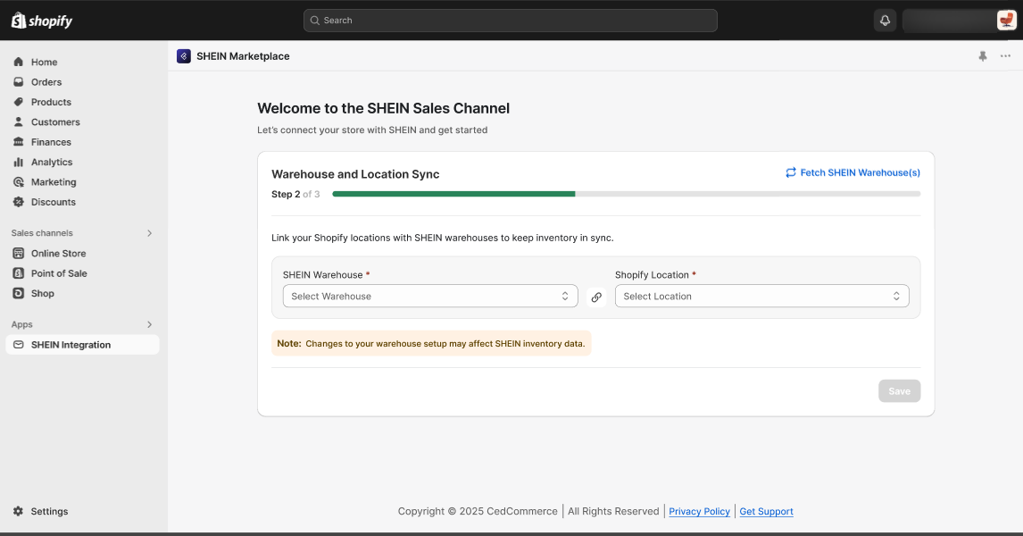Open the three-dot more actions menu
Image resolution: width=1023 pixels, height=536 pixels.
pos(1005,56)
